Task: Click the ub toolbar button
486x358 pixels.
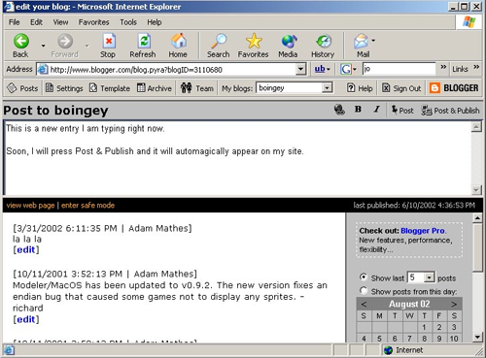Action: (x=320, y=69)
